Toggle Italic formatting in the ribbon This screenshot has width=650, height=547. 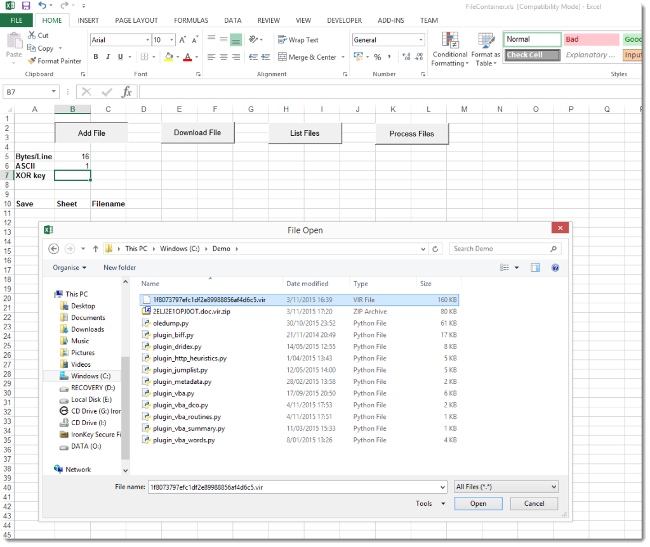[109, 57]
